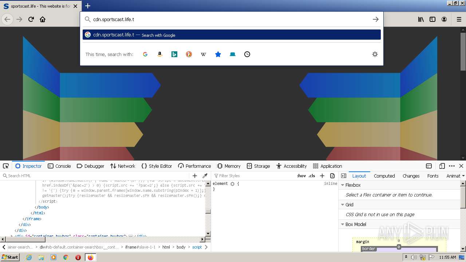
Task: Choose the Search with Google suggestion
Action: coord(232,35)
